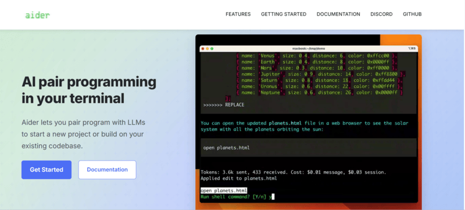The width and height of the screenshot is (465, 210).
Task: Click the blue Get Started button
Action: click(x=46, y=170)
